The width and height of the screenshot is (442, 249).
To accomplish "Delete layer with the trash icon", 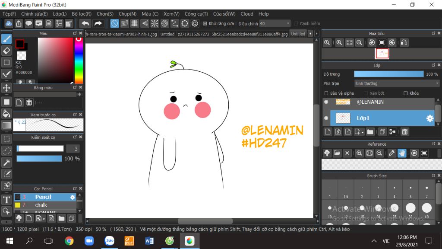I will (405, 132).
